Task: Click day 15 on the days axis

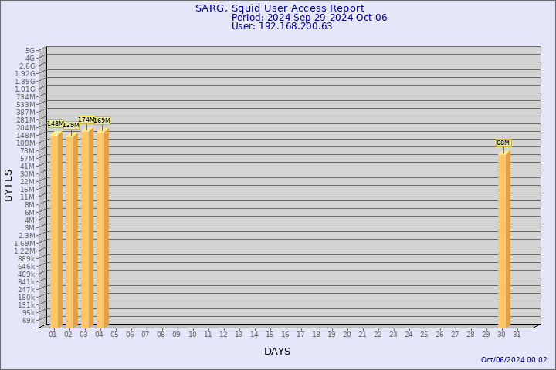Action: (270, 334)
